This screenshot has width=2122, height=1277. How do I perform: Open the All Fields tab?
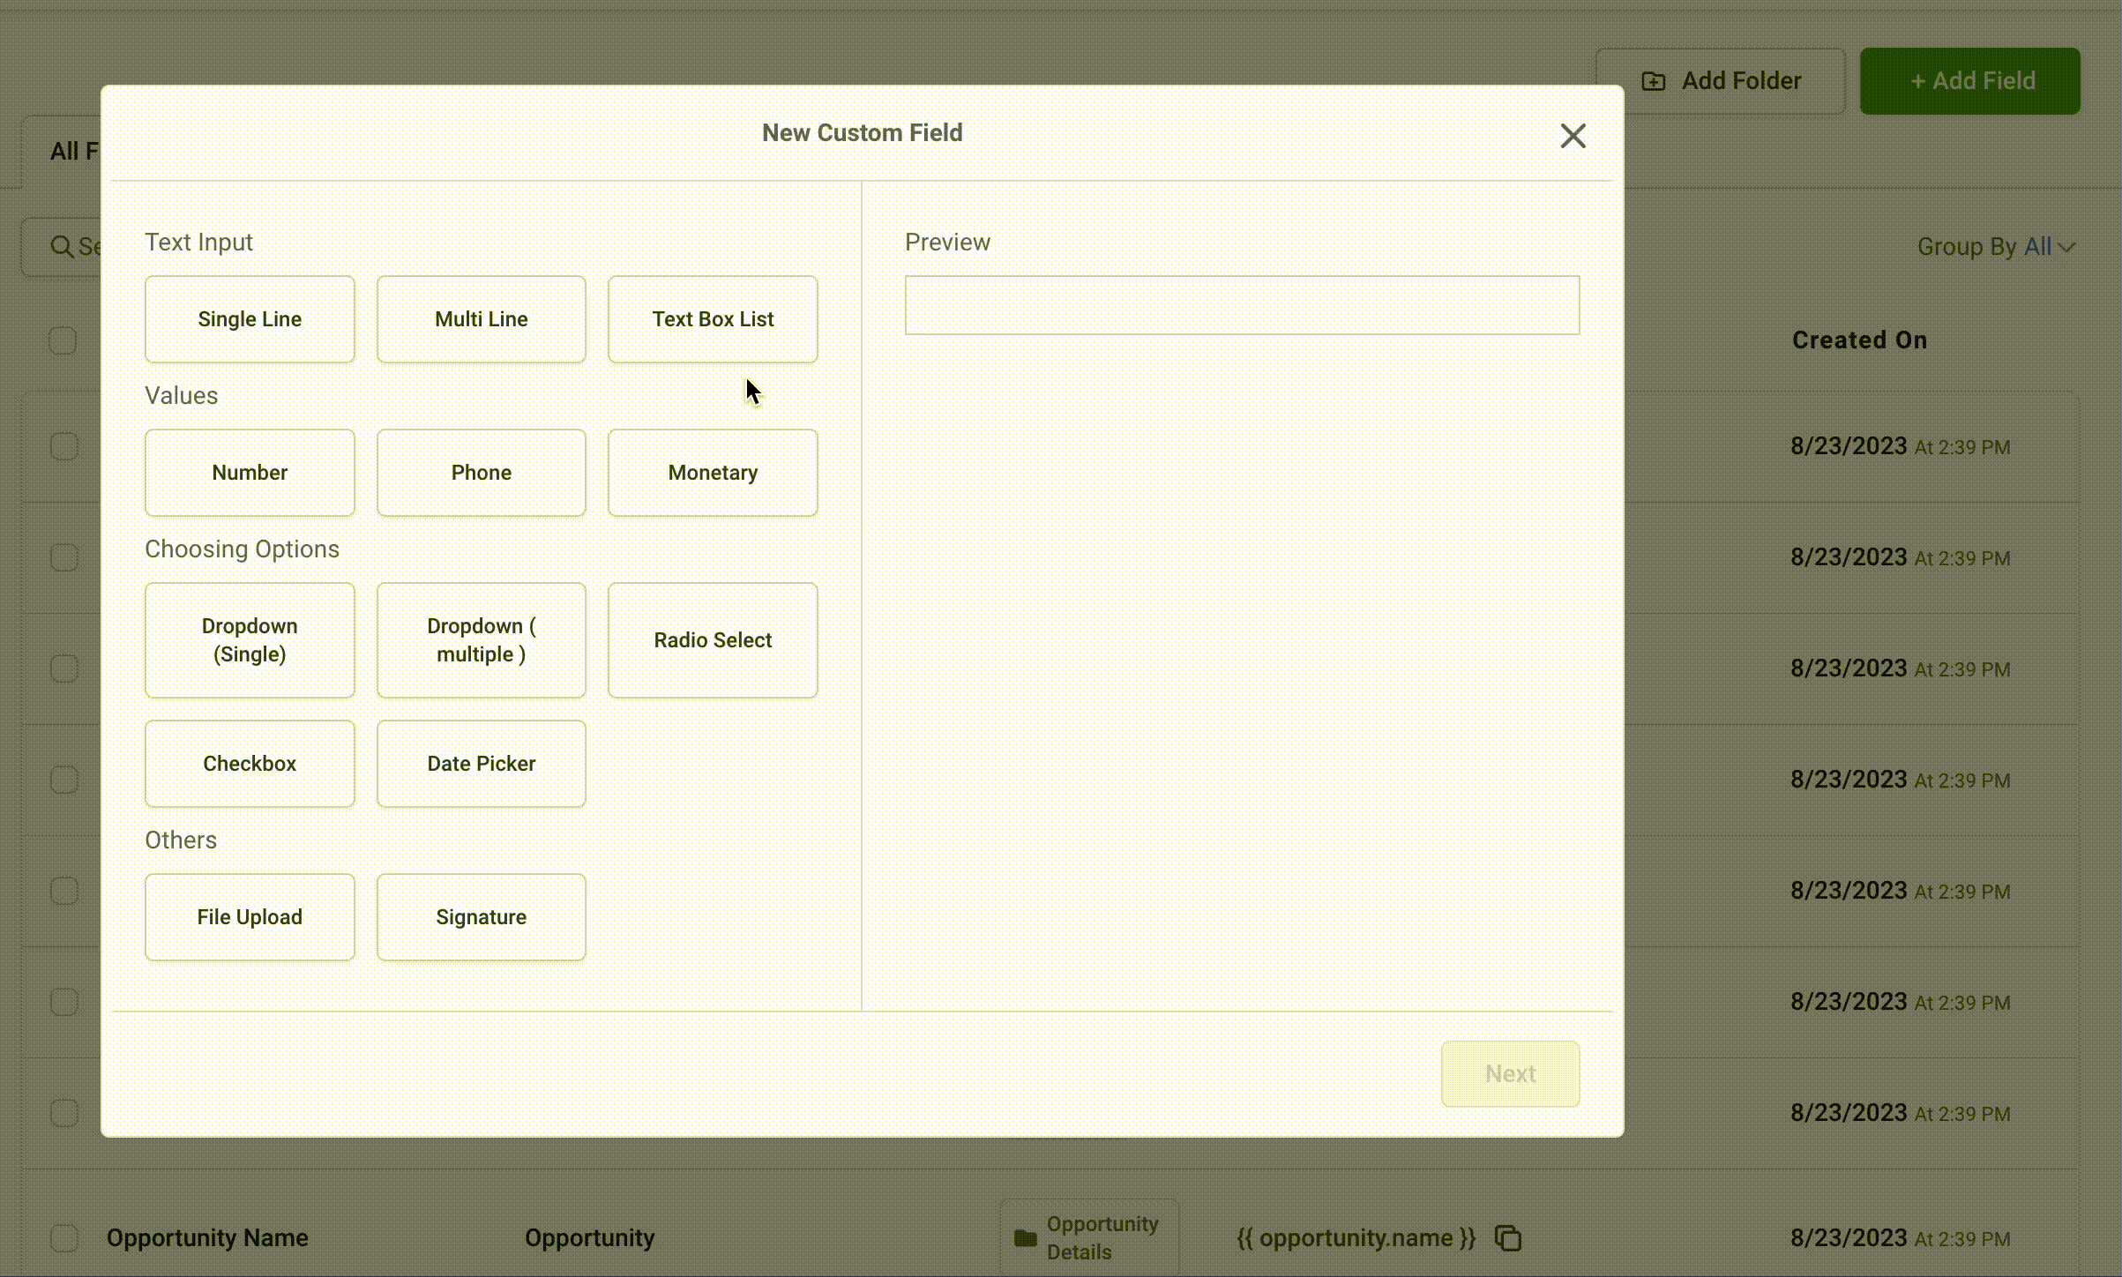(74, 152)
